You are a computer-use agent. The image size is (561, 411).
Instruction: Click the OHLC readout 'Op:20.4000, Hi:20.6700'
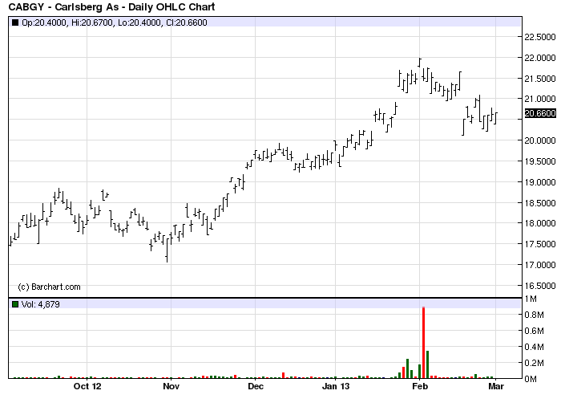tap(68, 22)
